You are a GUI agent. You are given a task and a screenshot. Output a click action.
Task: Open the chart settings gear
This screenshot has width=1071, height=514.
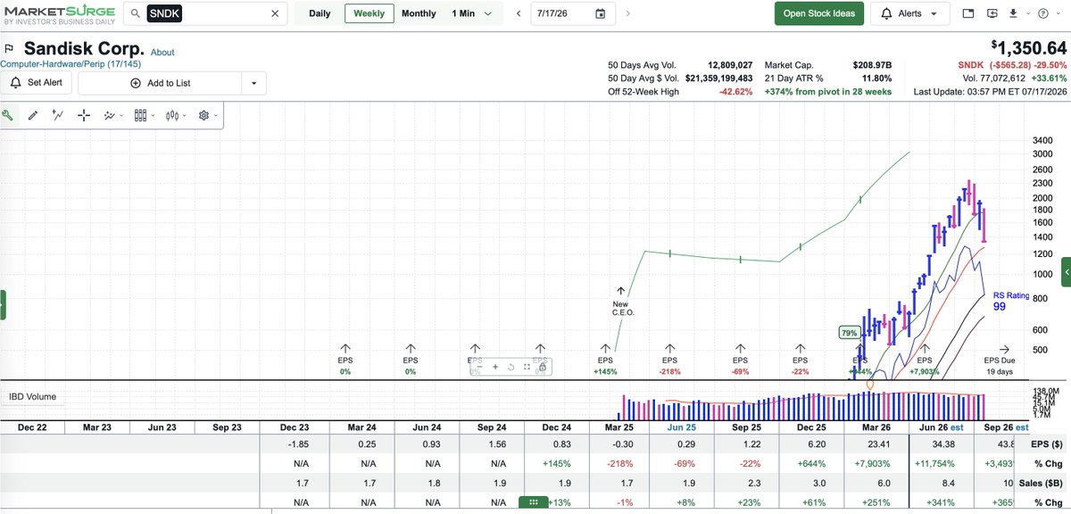(203, 115)
